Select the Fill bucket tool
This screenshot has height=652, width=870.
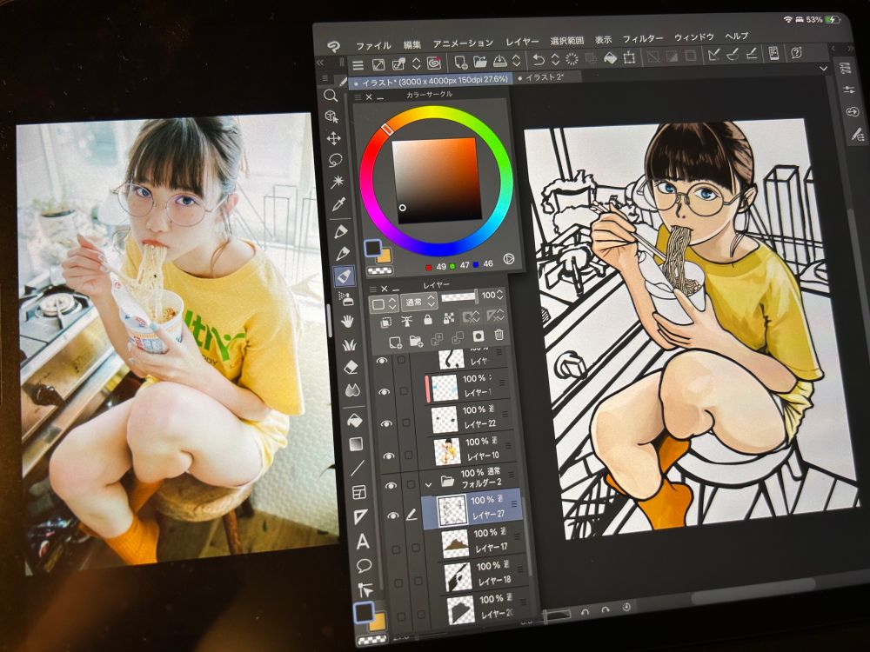pyautogui.click(x=354, y=420)
